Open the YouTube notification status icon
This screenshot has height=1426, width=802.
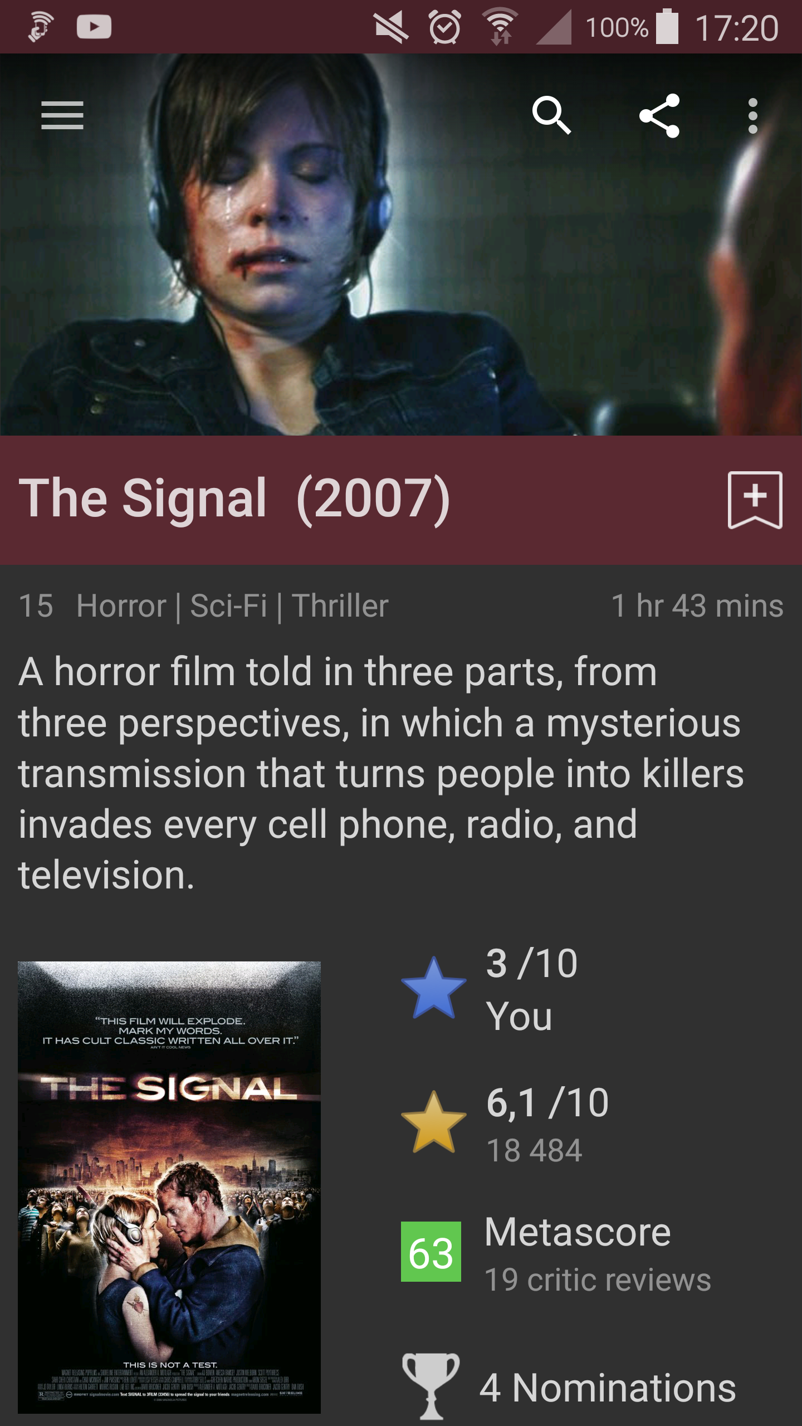point(94,27)
